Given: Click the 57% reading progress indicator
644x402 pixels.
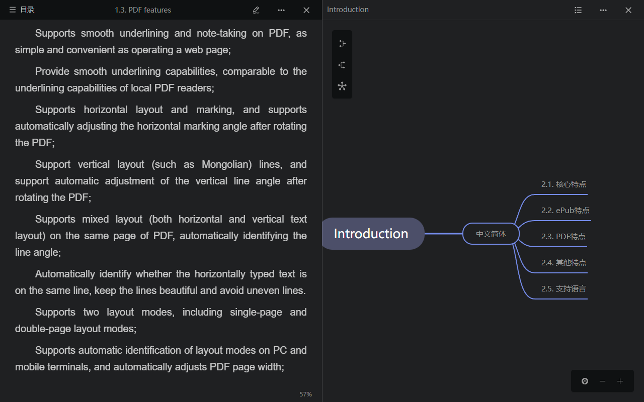Looking at the screenshot, I should (305, 394).
